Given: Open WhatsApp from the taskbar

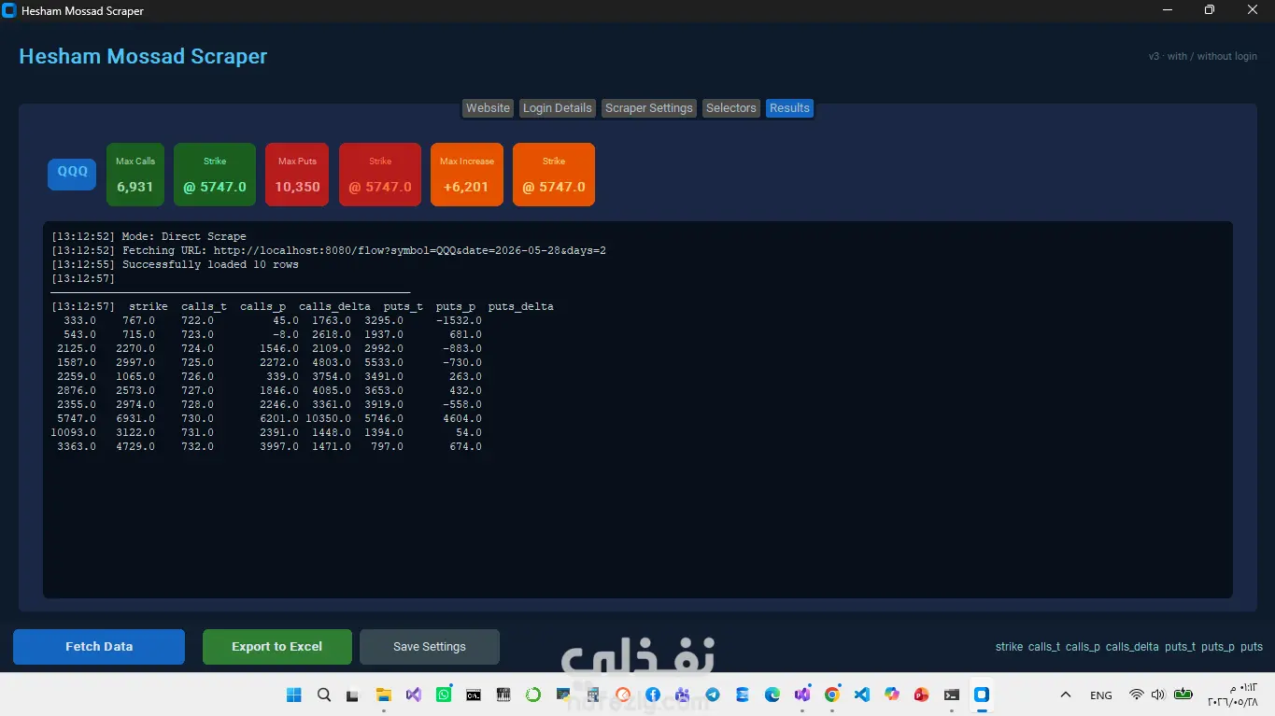Looking at the screenshot, I should pyautogui.click(x=444, y=695).
